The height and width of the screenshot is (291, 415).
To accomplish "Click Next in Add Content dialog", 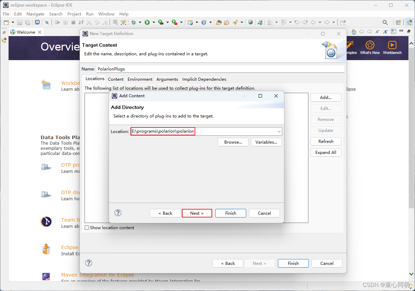I will click(x=197, y=213).
